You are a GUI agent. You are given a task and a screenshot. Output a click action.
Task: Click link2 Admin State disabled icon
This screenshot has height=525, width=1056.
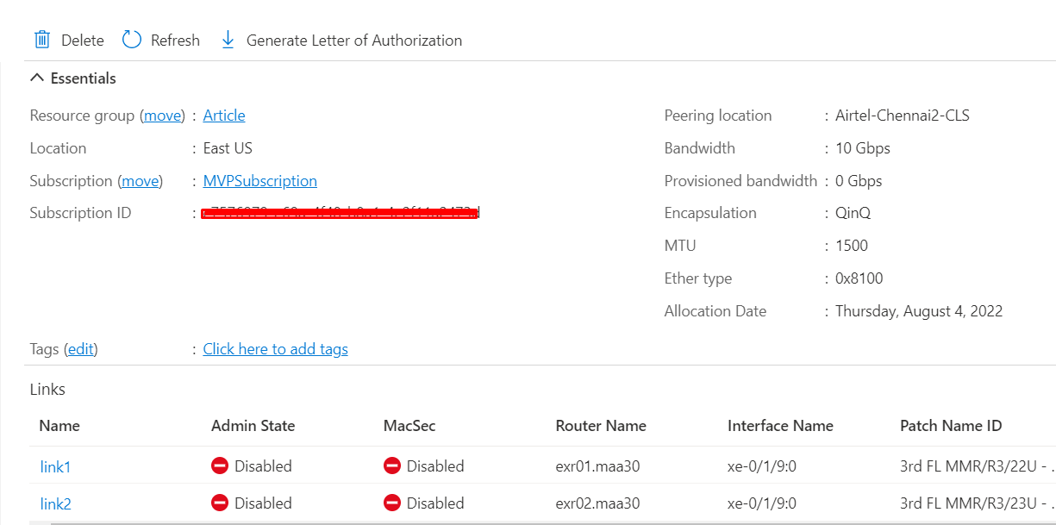(x=220, y=503)
